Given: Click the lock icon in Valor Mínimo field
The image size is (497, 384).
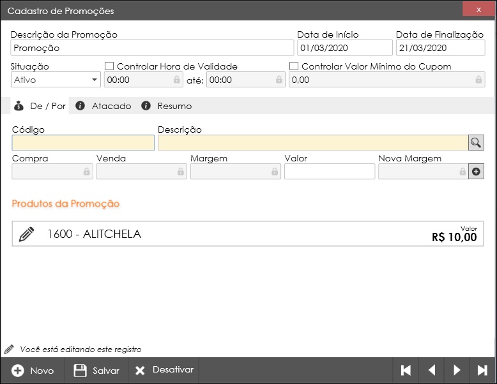Looking at the screenshot, I should [478, 80].
